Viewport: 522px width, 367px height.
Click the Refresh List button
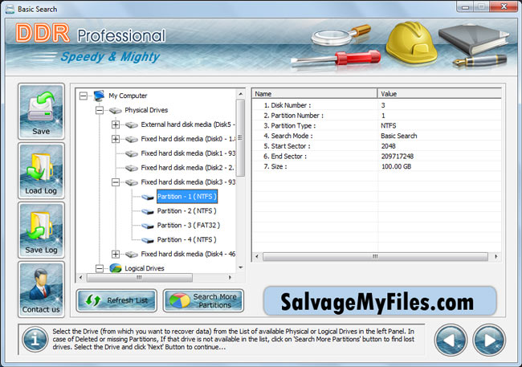coord(116,300)
